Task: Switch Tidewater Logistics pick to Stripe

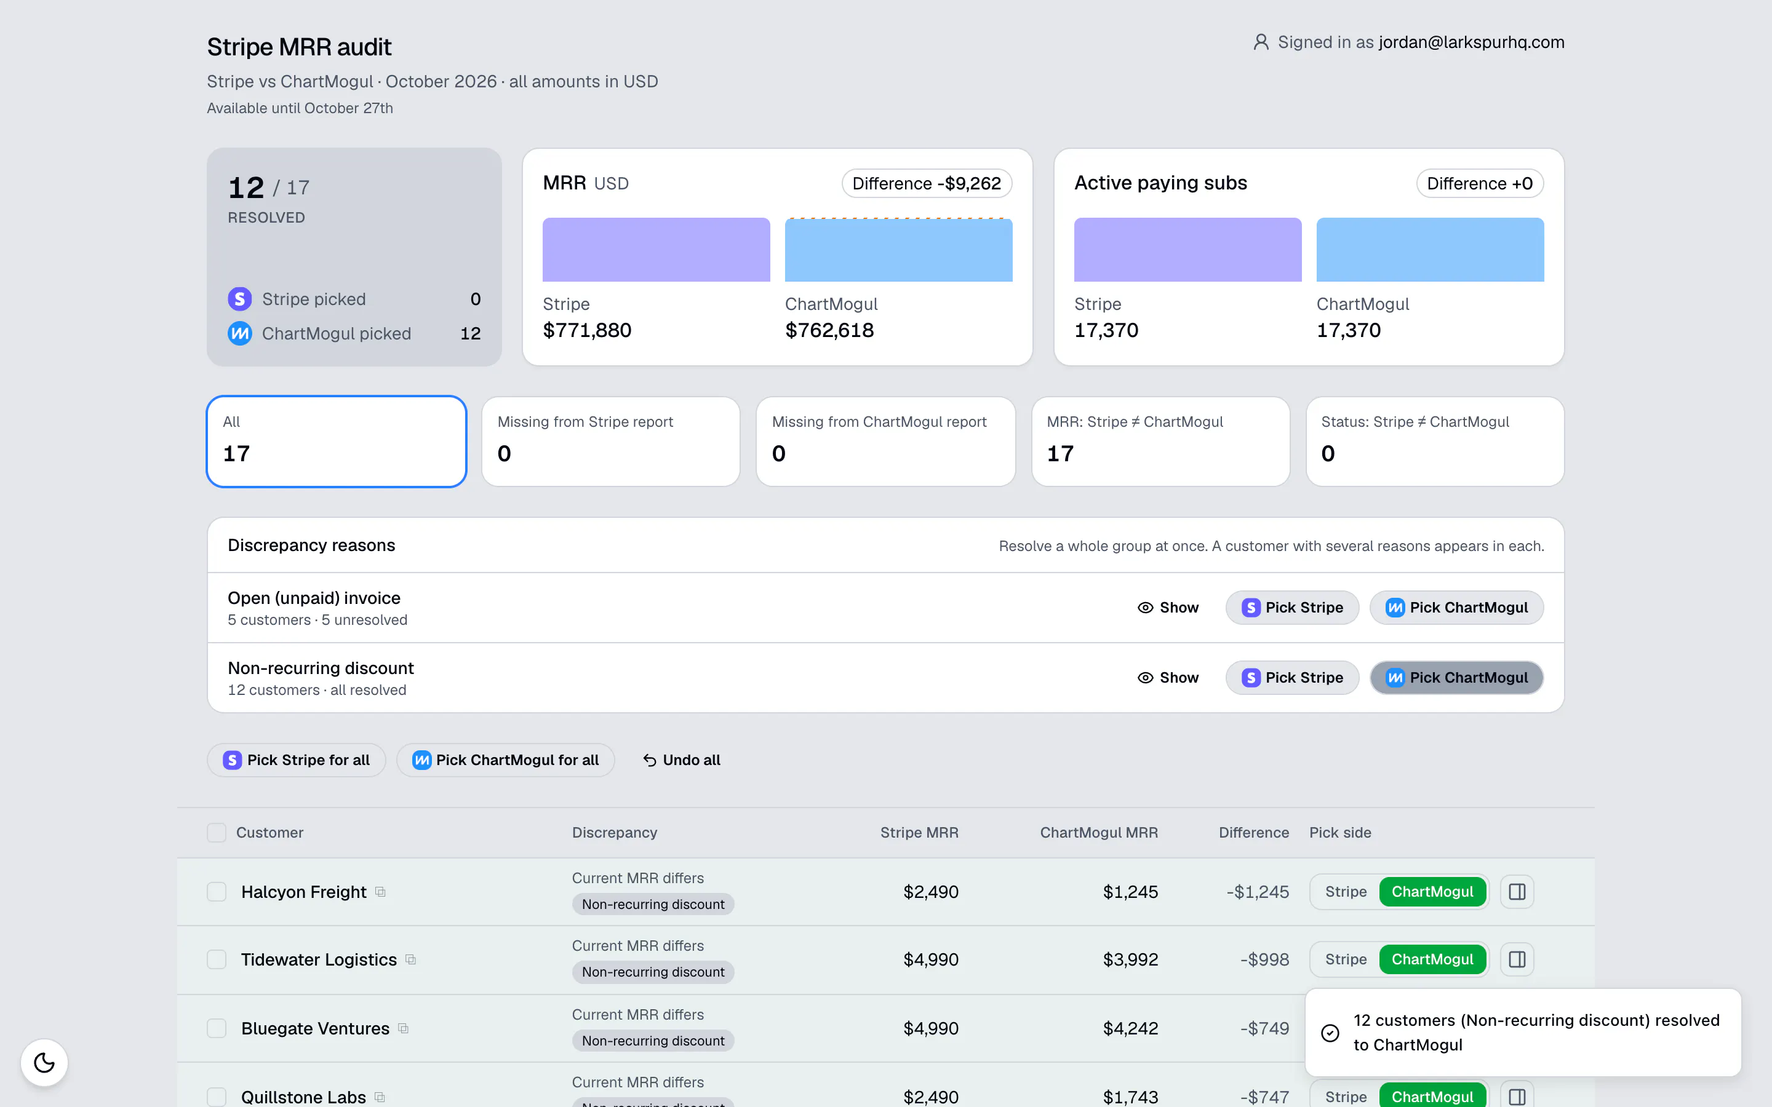Action: [x=1345, y=959]
